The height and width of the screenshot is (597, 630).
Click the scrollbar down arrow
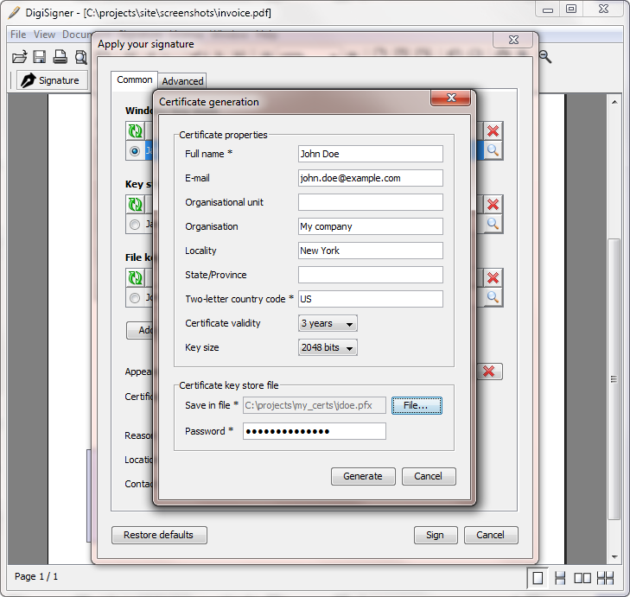click(x=614, y=556)
